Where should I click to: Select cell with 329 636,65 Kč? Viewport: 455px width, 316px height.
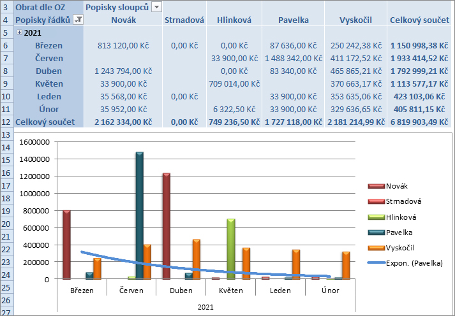point(355,109)
